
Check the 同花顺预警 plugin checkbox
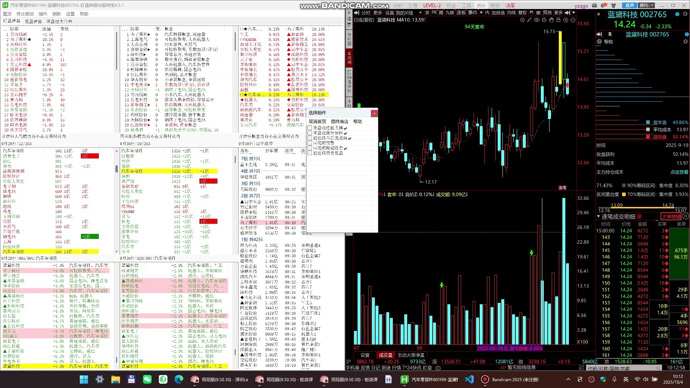pos(310,143)
